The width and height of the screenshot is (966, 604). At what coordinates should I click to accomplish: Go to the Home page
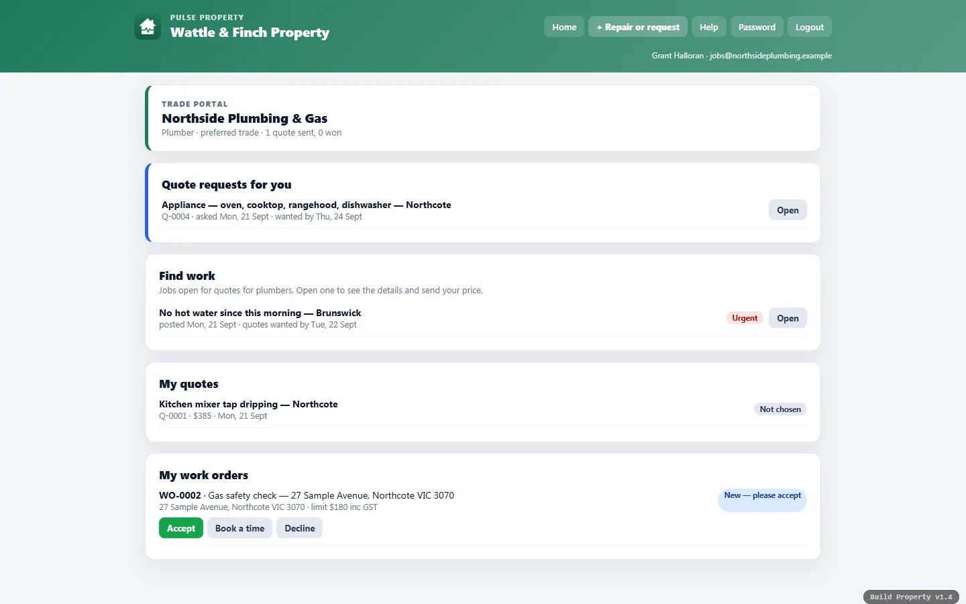(x=564, y=27)
